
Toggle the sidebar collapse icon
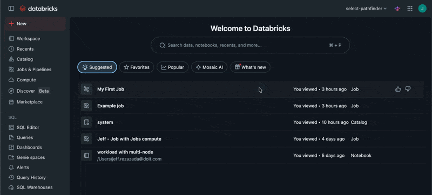click(x=11, y=9)
